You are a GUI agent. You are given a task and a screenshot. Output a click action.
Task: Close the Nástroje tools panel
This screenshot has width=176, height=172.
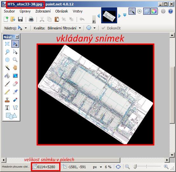click(x=17, y=37)
